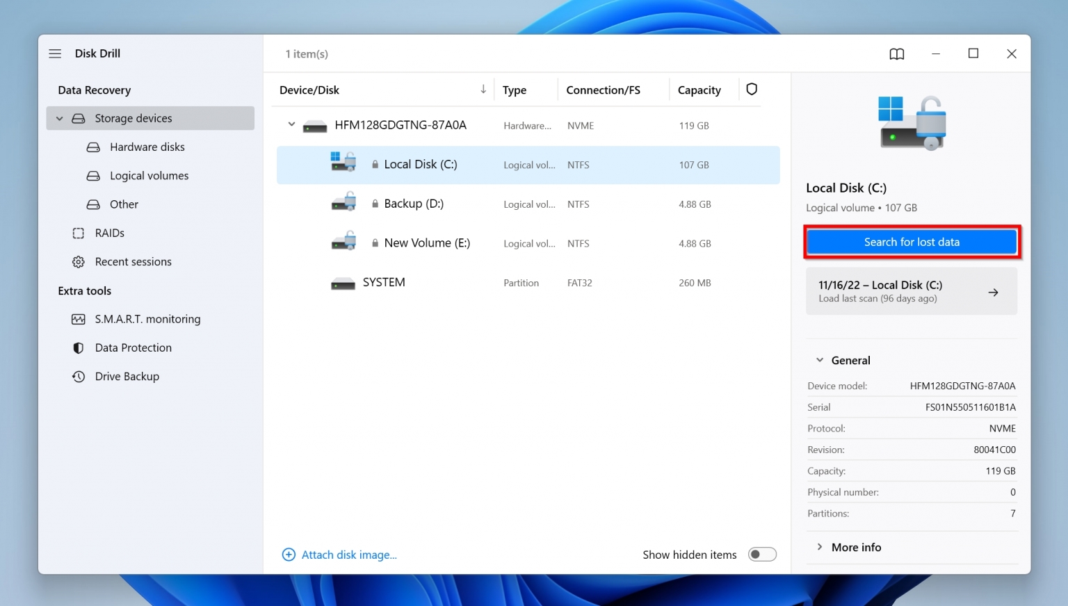Viewport: 1068px width, 606px height.
Task: View Recent sessions
Action: [x=133, y=261]
